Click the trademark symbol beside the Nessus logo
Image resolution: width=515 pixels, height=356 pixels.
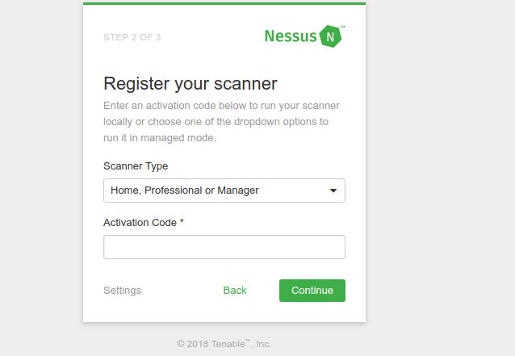[x=342, y=27]
